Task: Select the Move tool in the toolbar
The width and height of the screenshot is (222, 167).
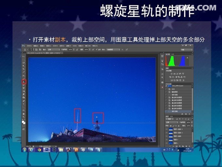Action: [24, 57]
